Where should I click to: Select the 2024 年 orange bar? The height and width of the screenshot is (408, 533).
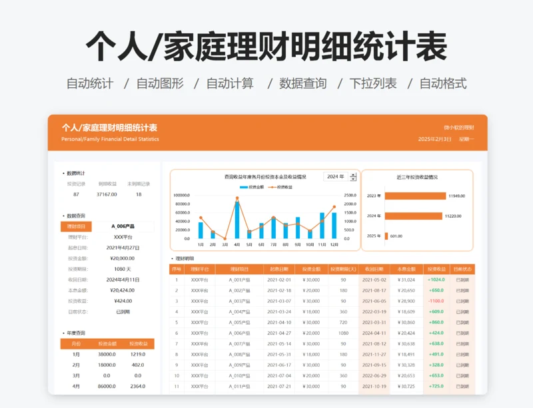tap(413, 216)
